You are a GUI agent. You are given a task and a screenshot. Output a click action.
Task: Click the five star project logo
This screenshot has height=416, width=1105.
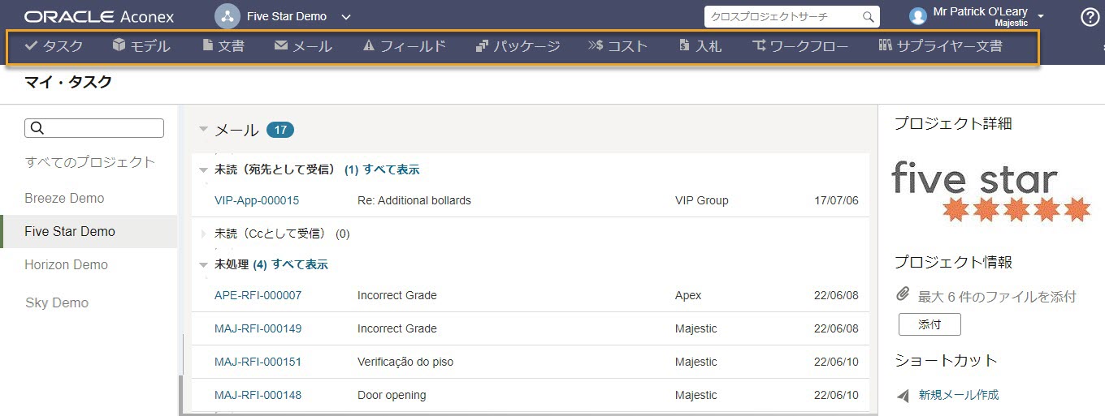coord(990,191)
